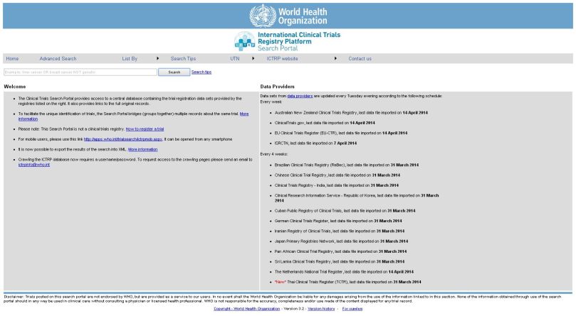
Task: Click the Chinese Clinical Trial Registry entry
Action: pyautogui.click(x=337, y=175)
